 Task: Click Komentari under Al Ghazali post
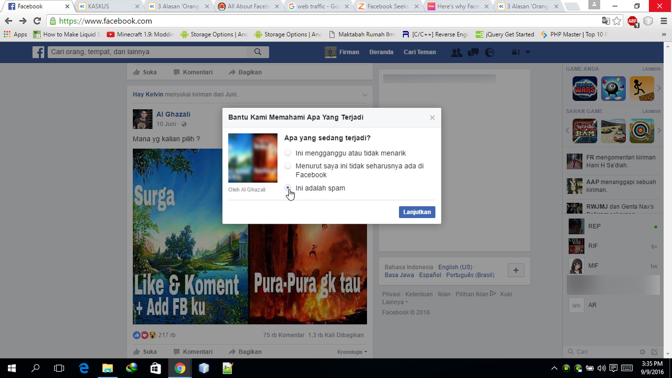(193, 352)
